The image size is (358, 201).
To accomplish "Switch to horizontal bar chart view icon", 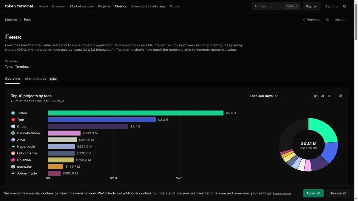I will tap(315, 96).
